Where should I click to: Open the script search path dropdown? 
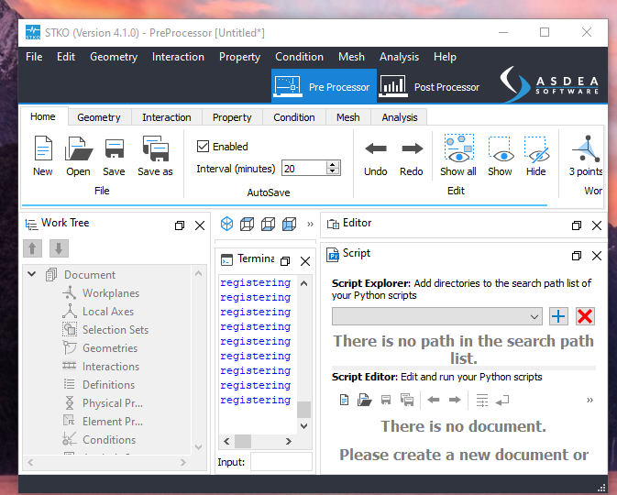pyautogui.click(x=436, y=317)
